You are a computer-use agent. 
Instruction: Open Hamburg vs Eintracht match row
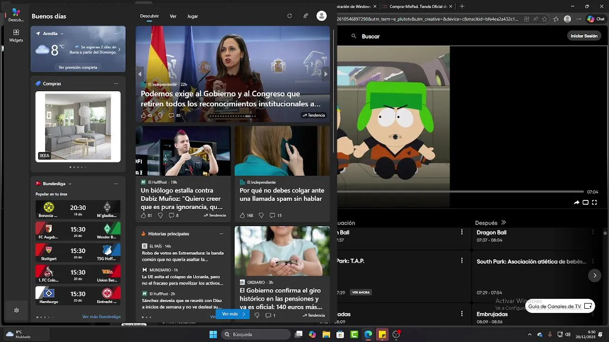point(78,296)
